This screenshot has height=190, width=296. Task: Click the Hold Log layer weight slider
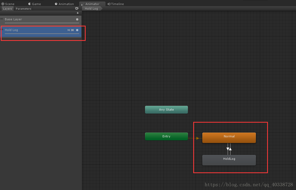(42, 34)
